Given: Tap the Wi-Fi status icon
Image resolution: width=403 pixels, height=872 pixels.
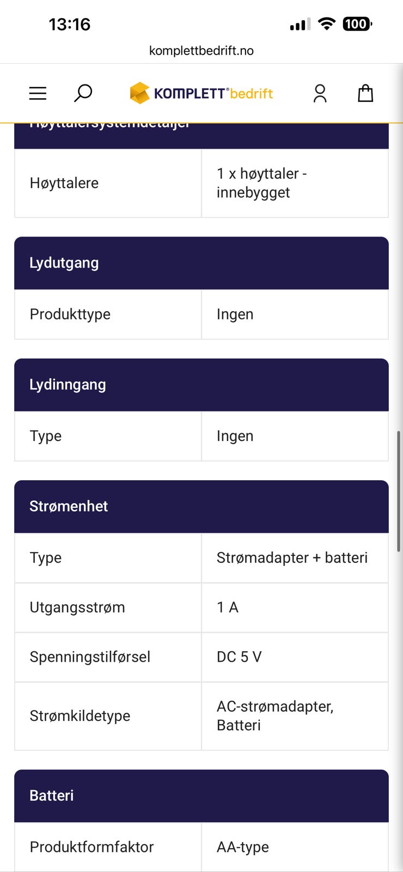Looking at the screenshot, I should pos(326,24).
